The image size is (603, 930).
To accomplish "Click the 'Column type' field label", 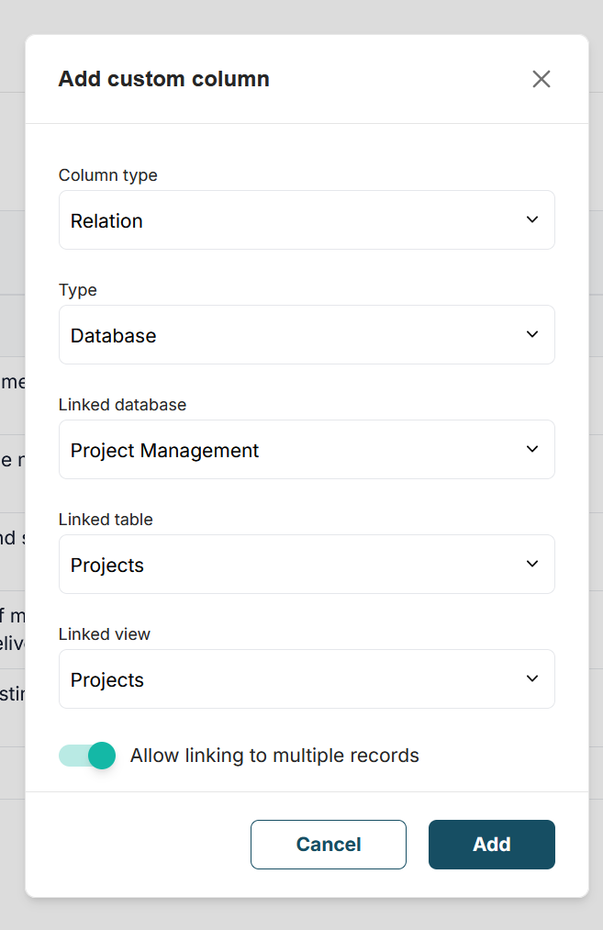I will [108, 175].
